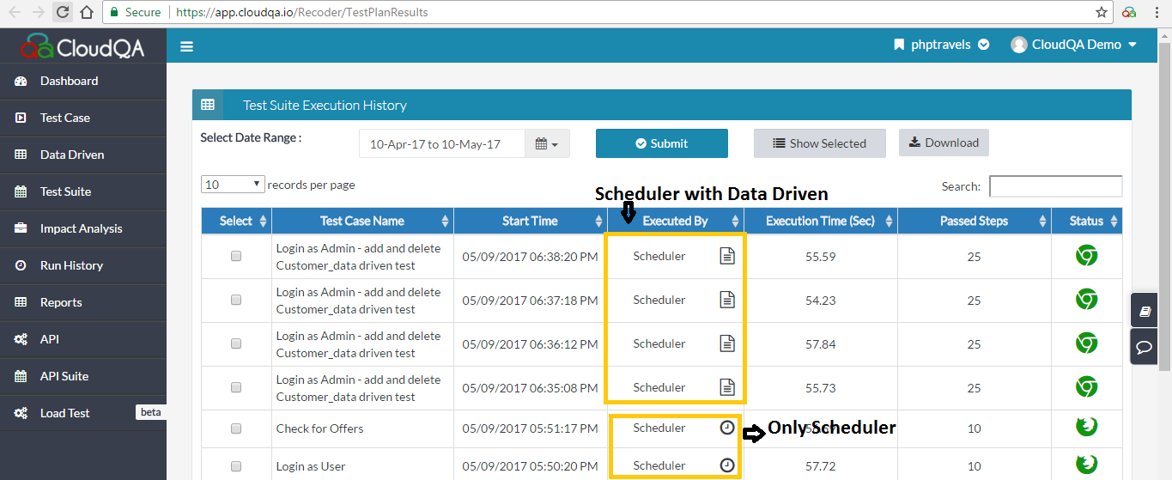The image size is (1172, 480).
Task: Open the calendar date range dropdown
Action: [x=547, y=143]
